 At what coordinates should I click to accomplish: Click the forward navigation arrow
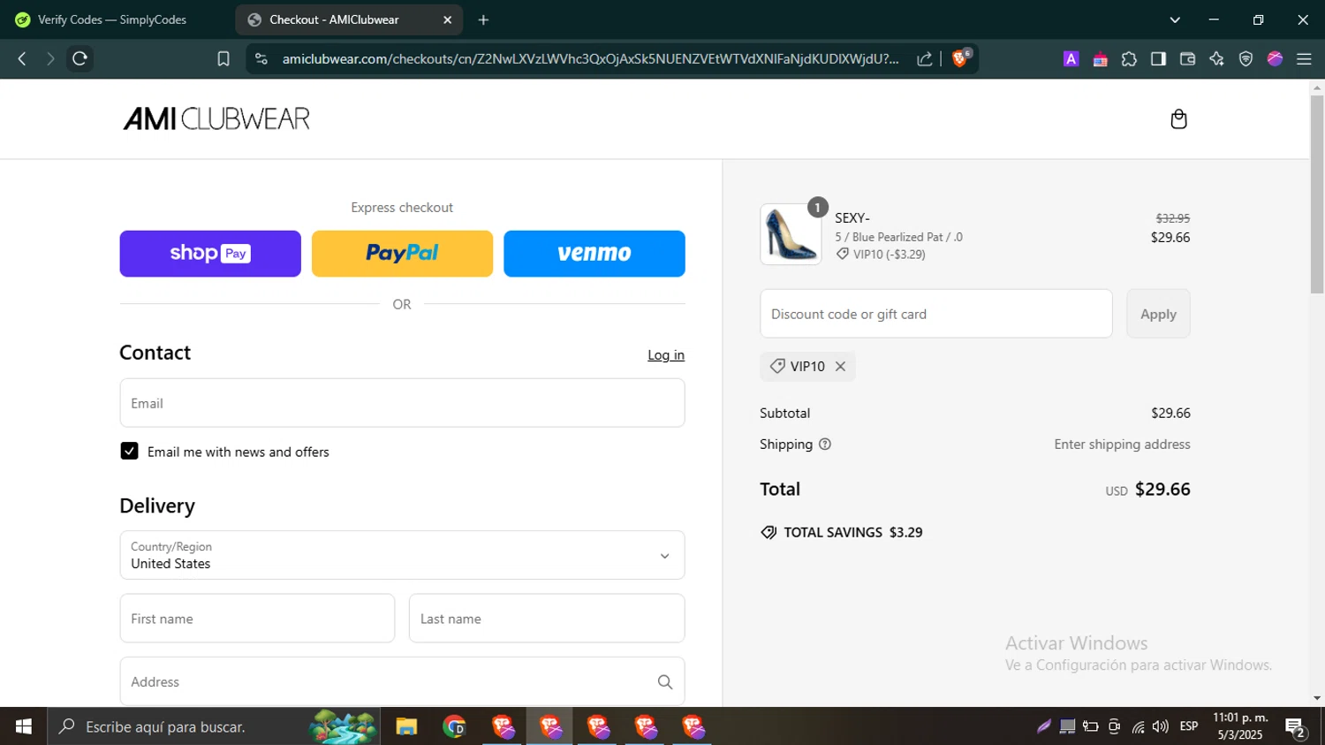(50, 58)
